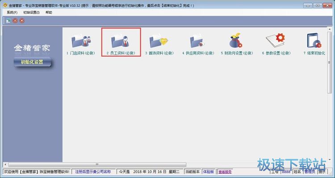
Task: Click the 1 门店资料(必做) label
Action: (x=80, y=53)
